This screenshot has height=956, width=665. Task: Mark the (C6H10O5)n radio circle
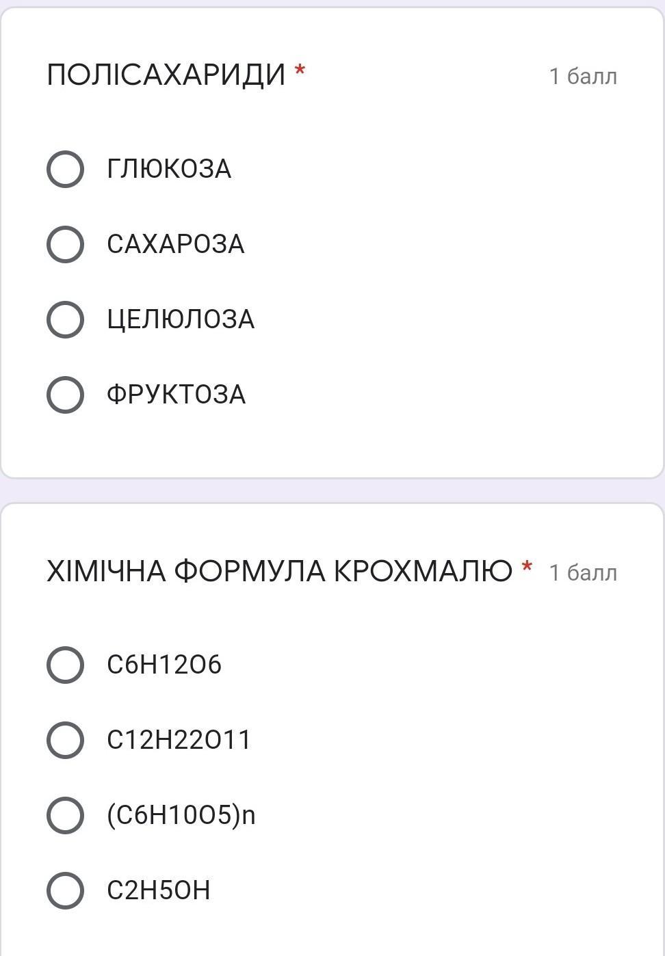[x=65, y=815]
